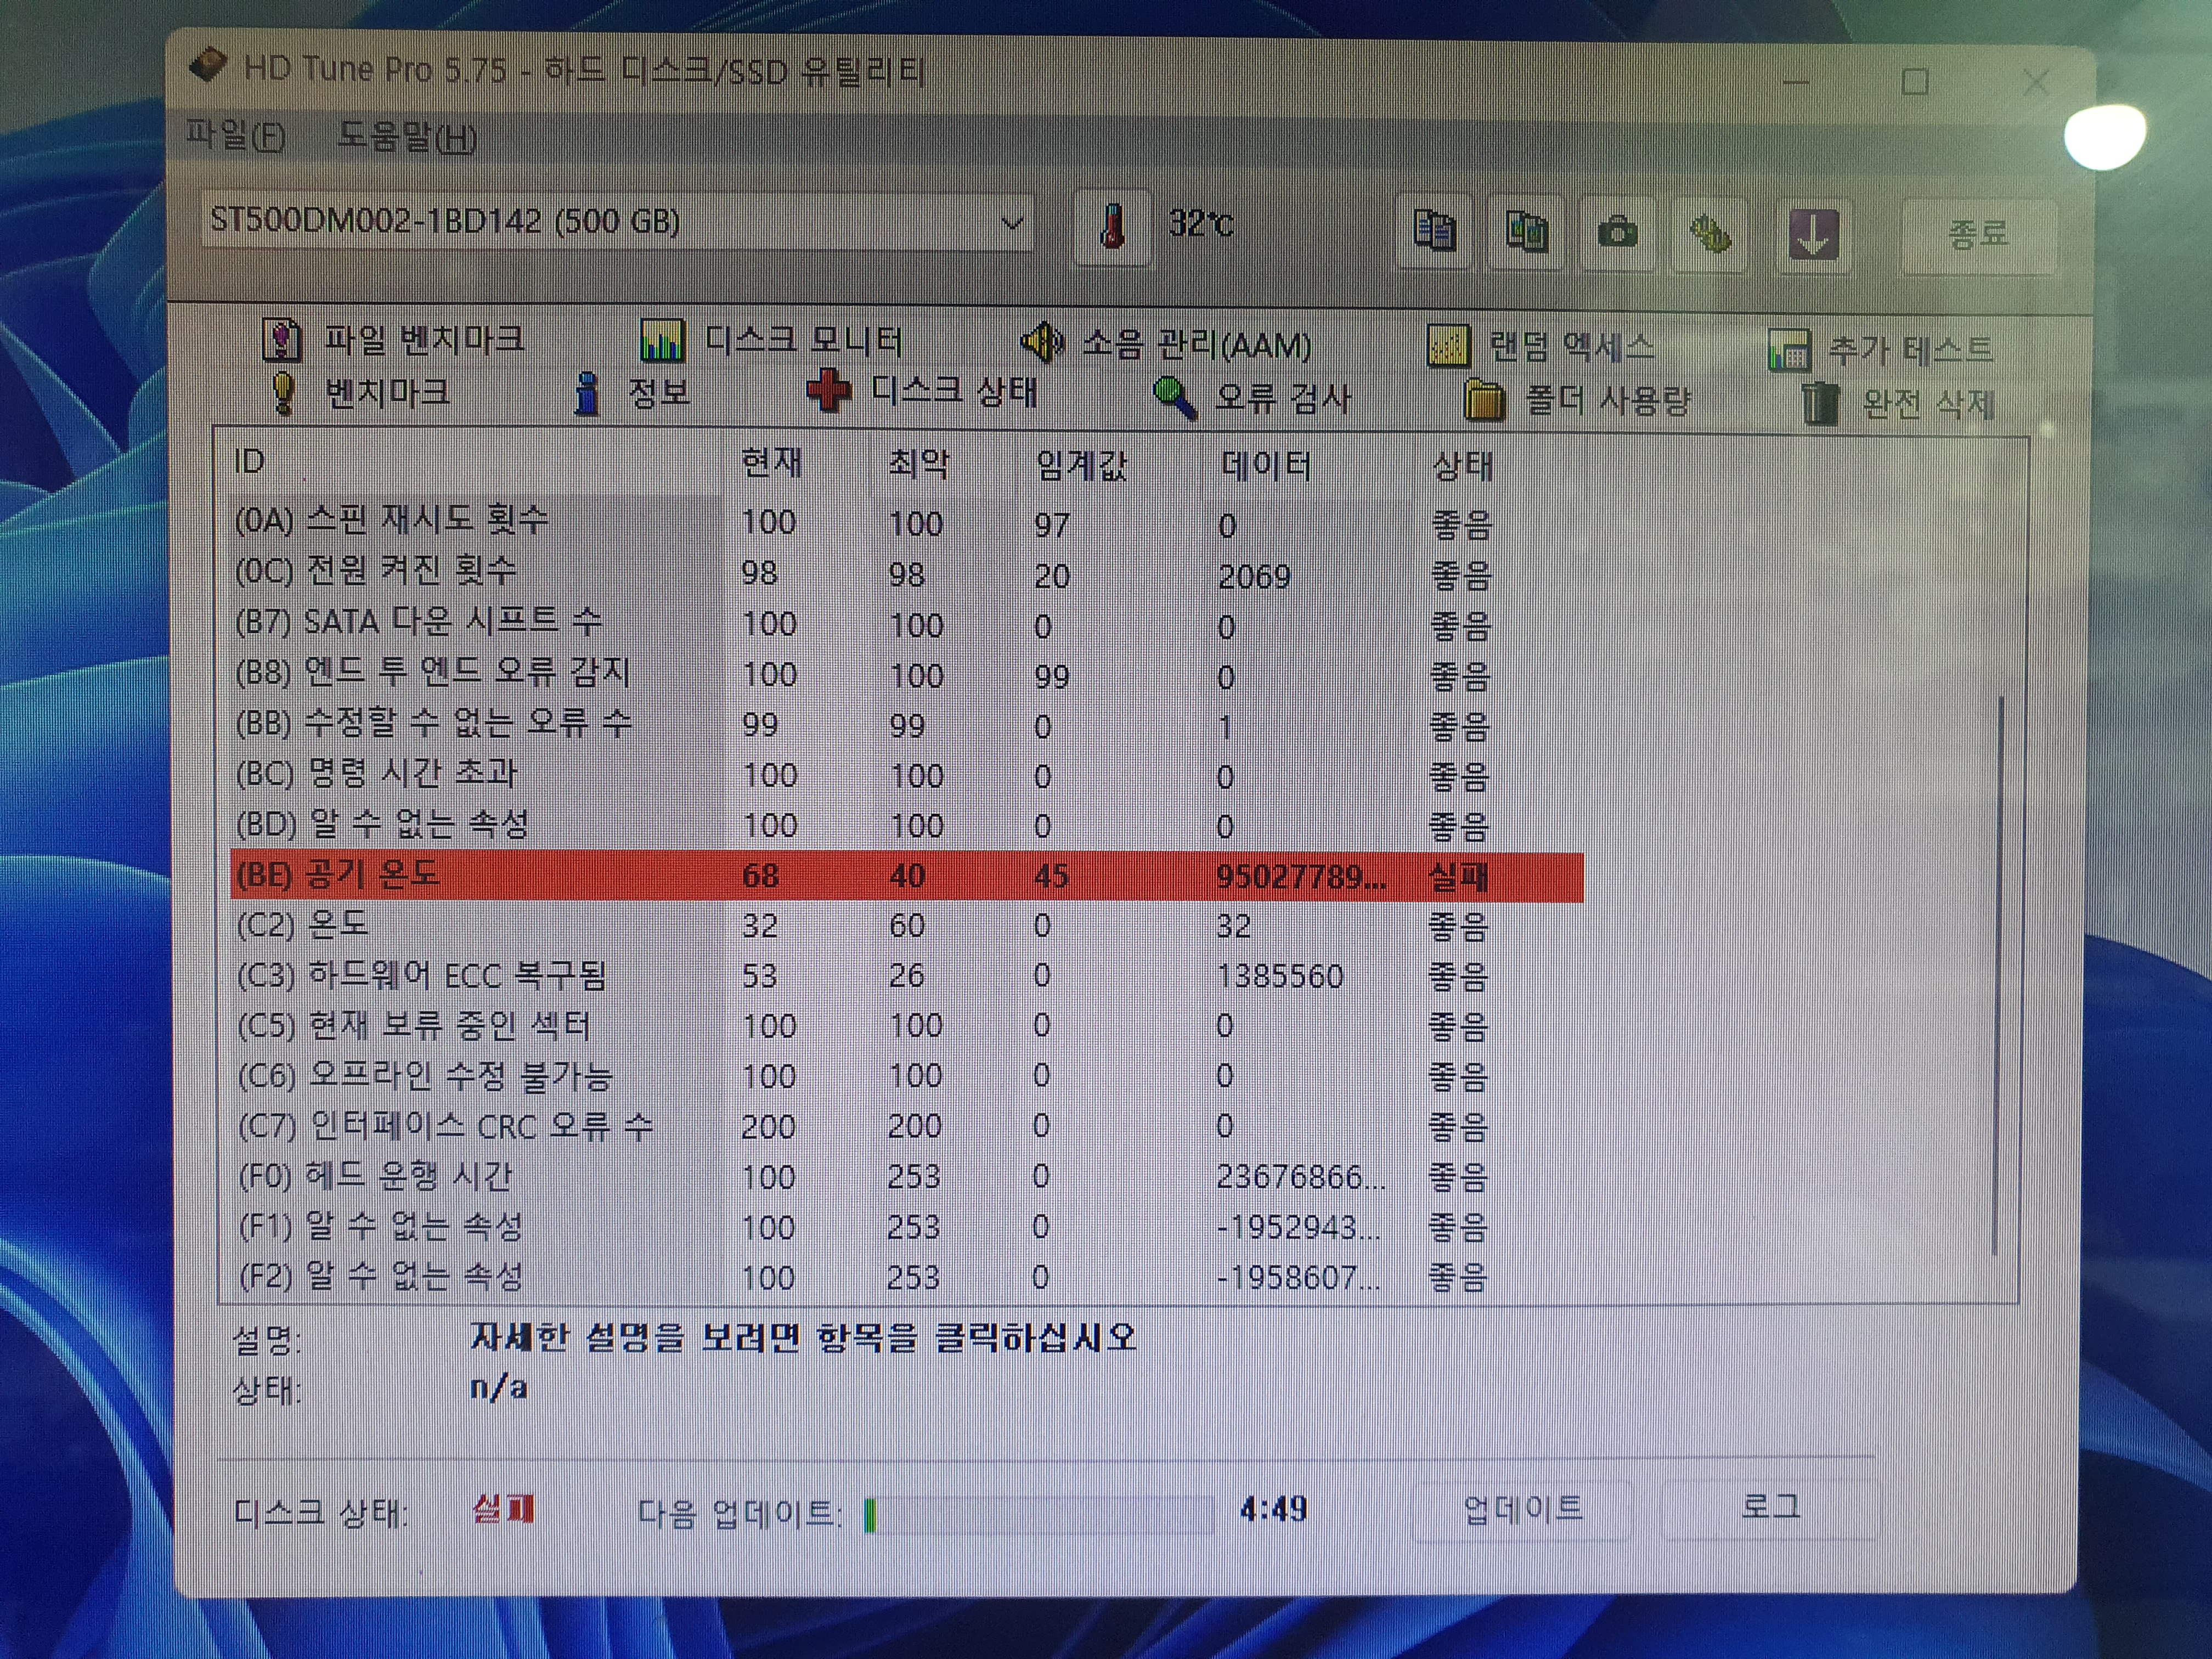Click the SMART list vertical scrollbar

pyautogui.click(x=1997, y=976)
